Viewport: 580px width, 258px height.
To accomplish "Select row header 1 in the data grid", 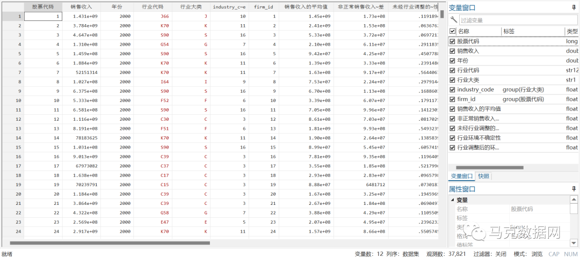I will (12, 16).
